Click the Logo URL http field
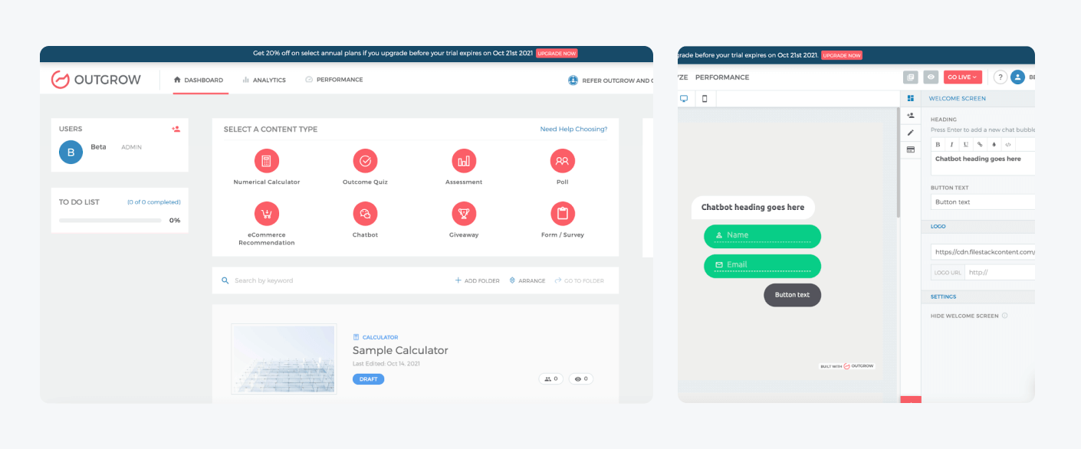 point(1000,272)
